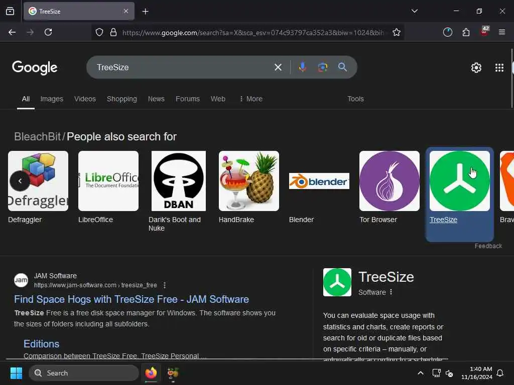Screen dimensions: 514x385
Task: Open muted volume tray icon
Action: pos(449,373)
